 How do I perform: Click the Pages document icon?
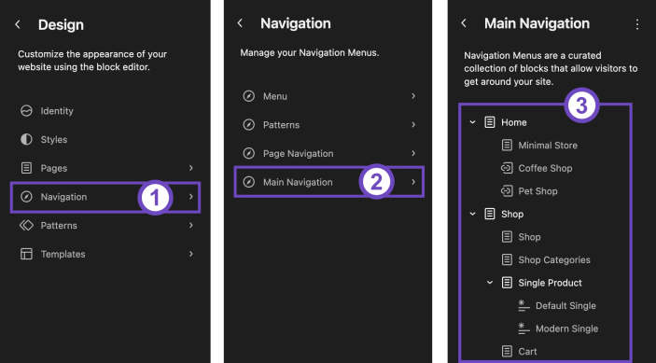pyautogui.click(x=26, y=168)
